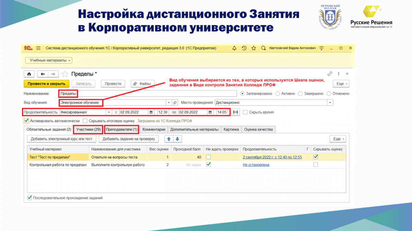Select the Тест "Тест по пределам" row
The image size is (412, 231).
pos(186,157)
